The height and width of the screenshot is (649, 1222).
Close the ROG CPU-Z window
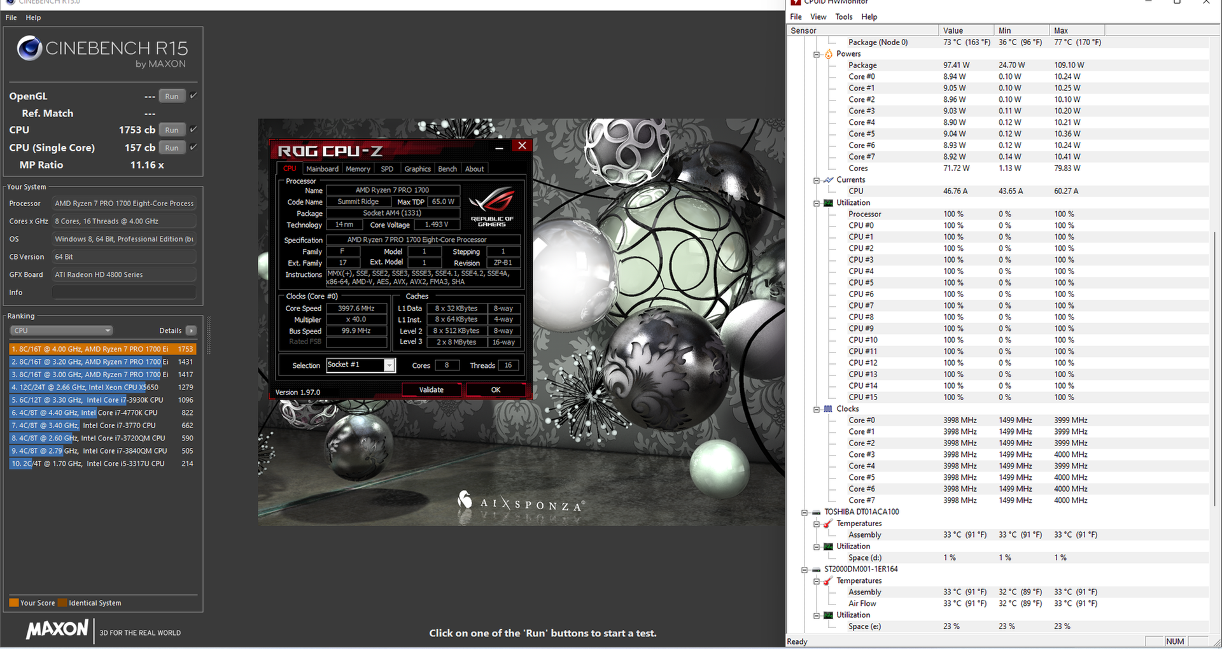tap(522, 146)
